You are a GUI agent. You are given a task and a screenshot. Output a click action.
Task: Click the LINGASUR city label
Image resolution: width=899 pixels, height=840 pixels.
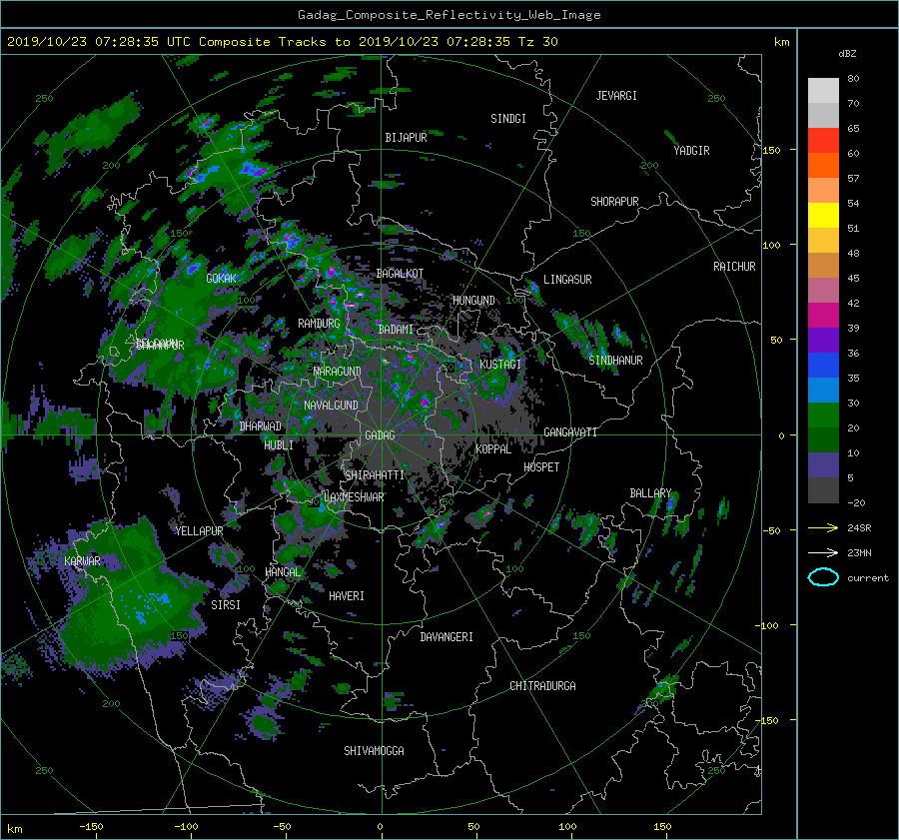567,280
